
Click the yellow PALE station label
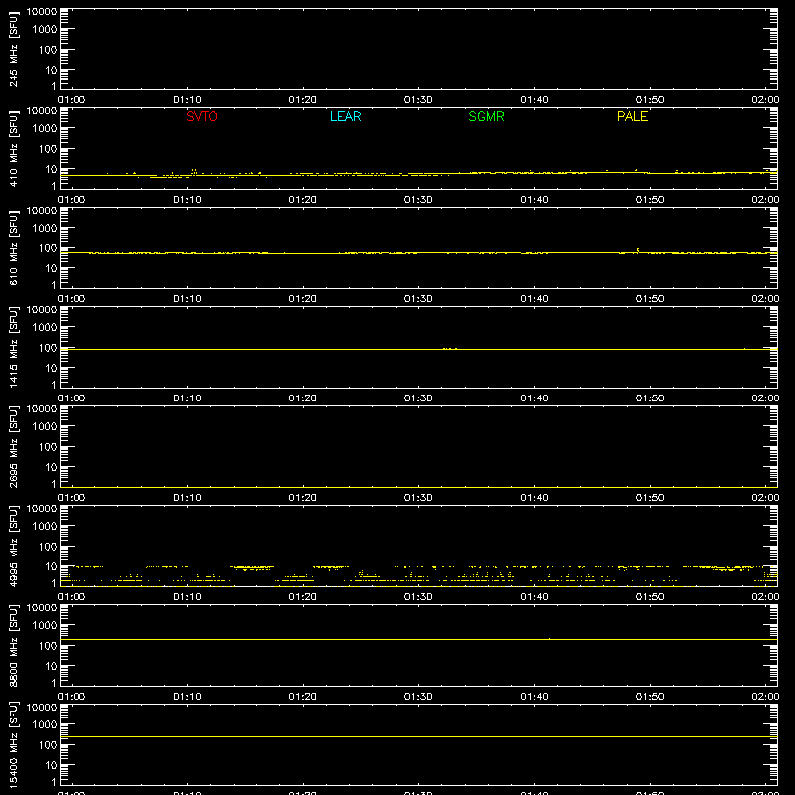click(632, 116)
